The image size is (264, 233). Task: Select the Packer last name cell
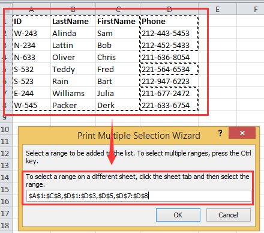point(73,105)
